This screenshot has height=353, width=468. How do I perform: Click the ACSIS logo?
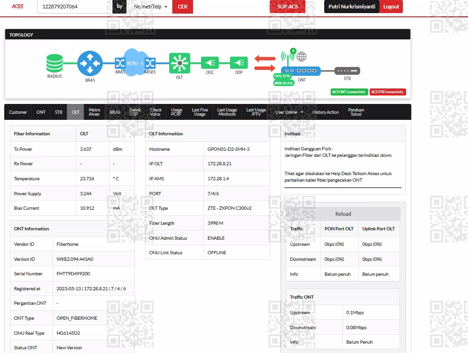(18, 6)
